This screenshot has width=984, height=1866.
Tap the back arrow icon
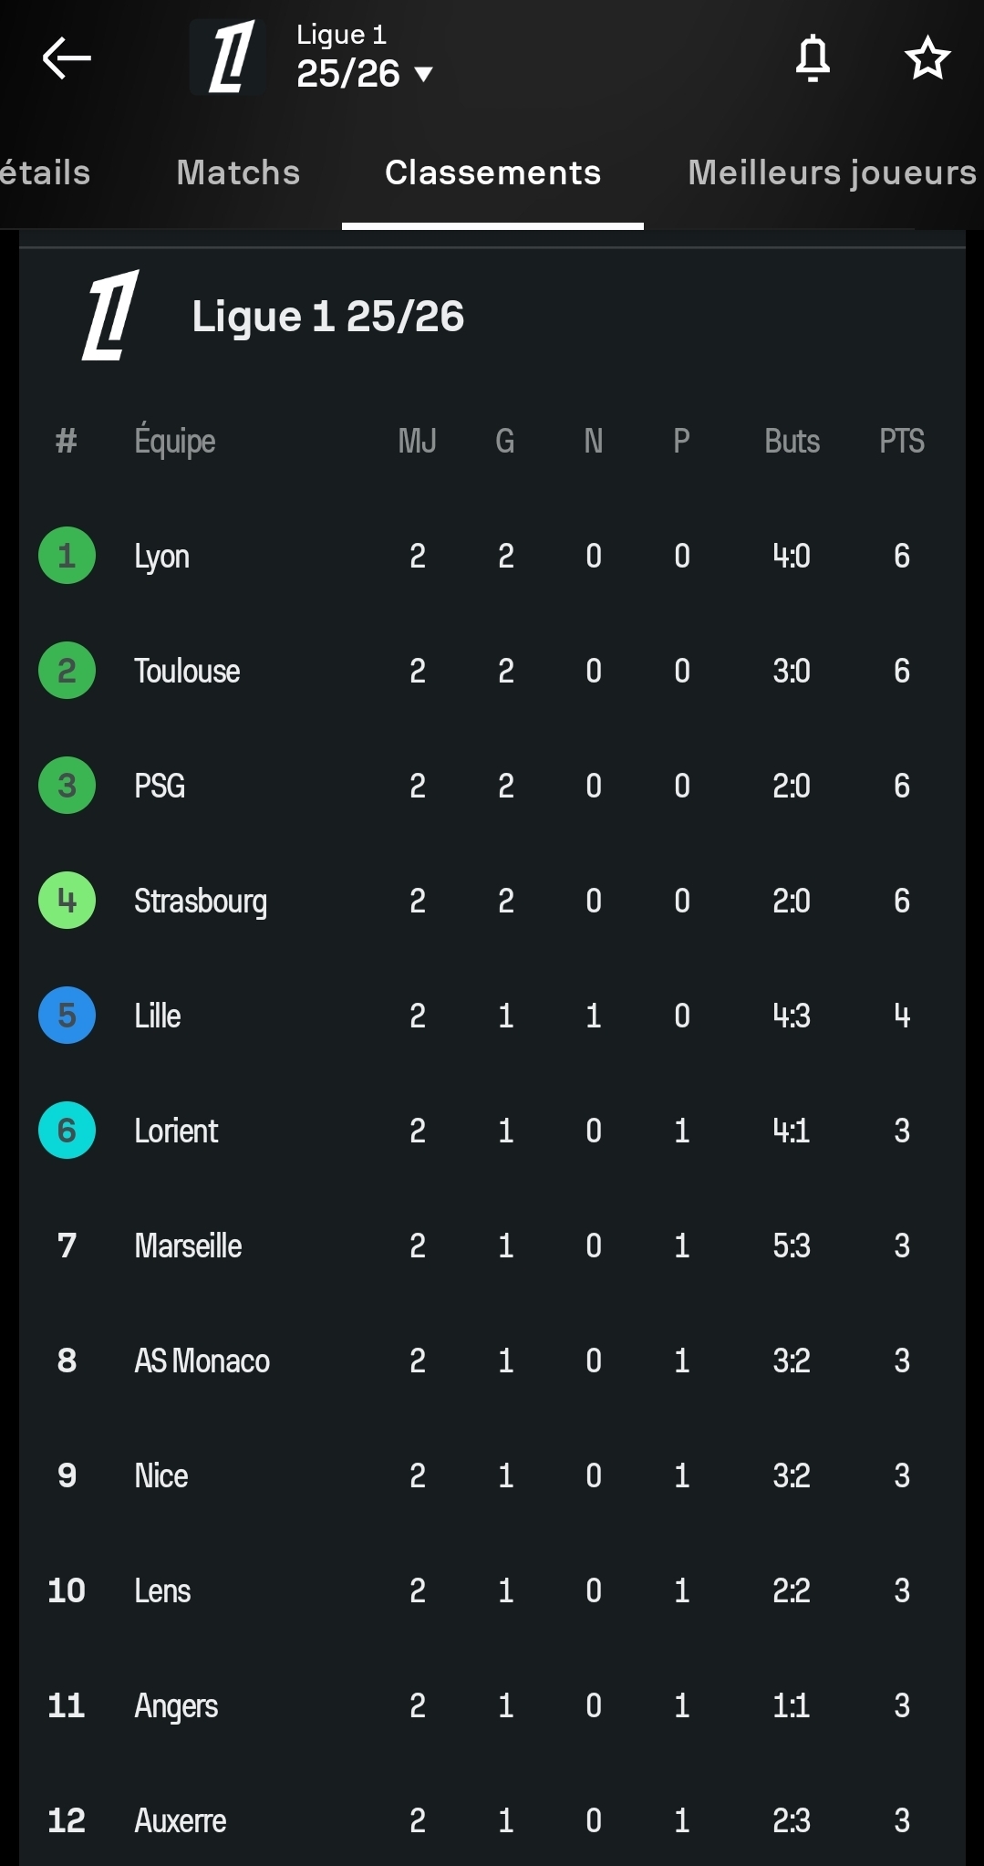click(x=67, y=58)
